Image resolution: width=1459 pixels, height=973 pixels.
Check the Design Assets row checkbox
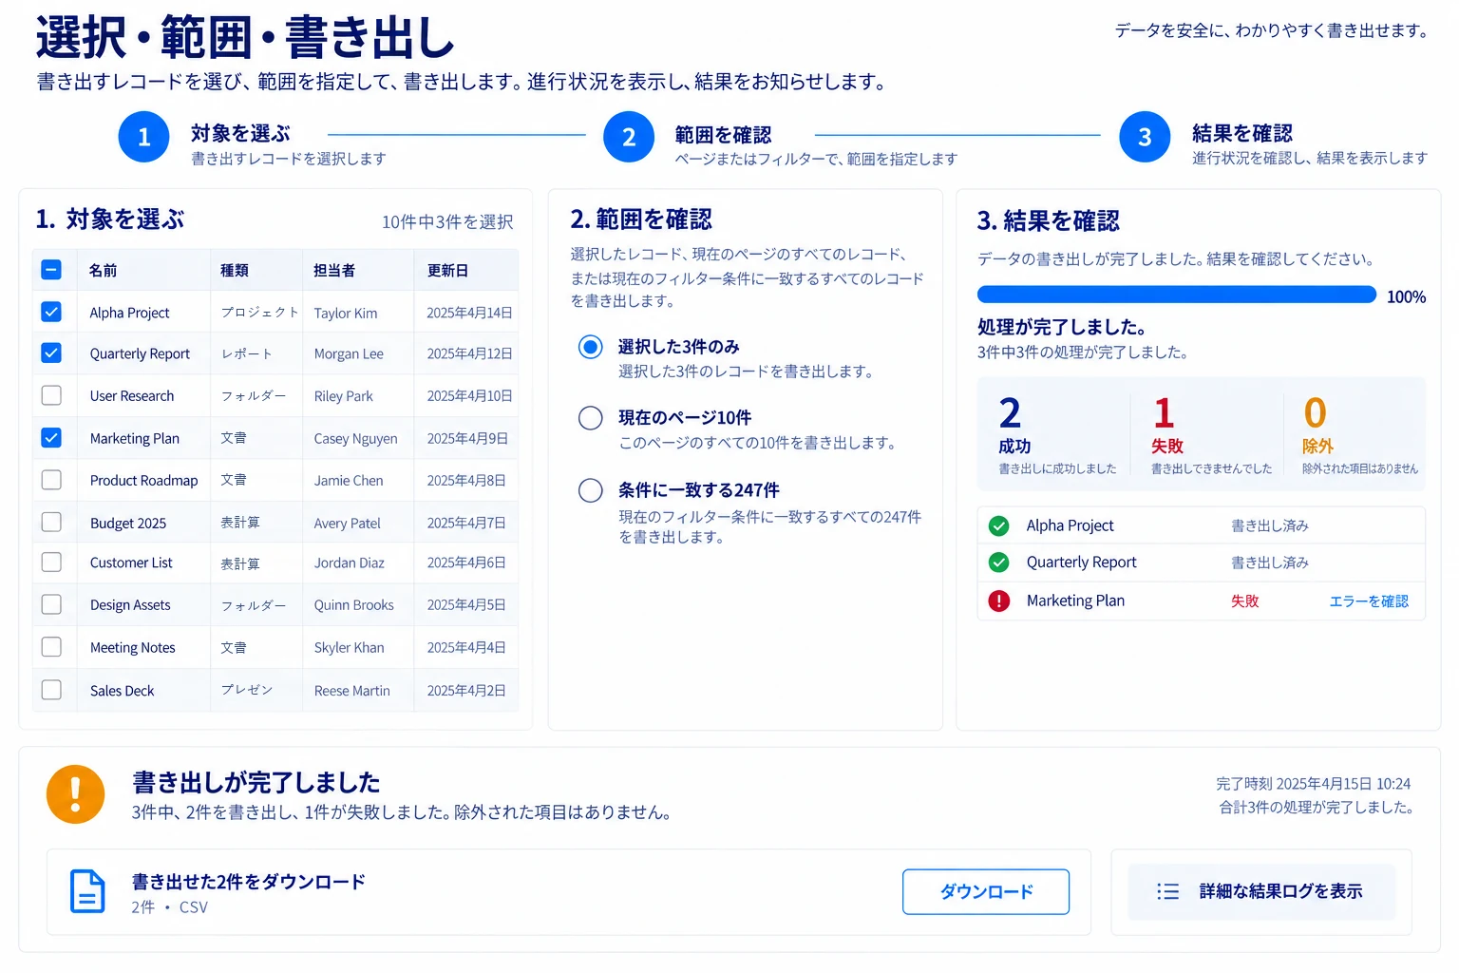click(51, 604)
